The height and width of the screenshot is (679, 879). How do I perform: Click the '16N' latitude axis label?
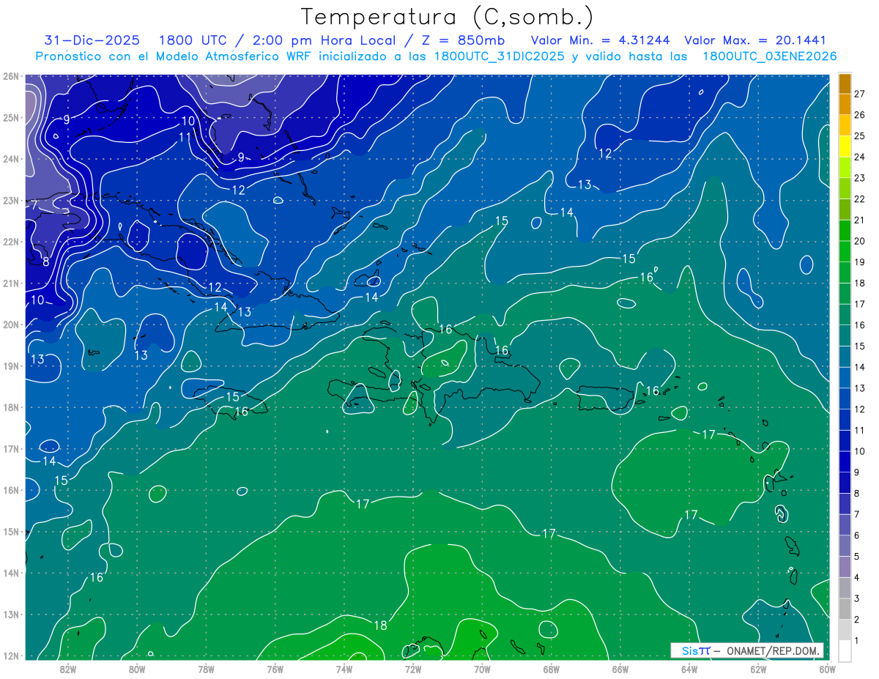(x=10, y=490)
